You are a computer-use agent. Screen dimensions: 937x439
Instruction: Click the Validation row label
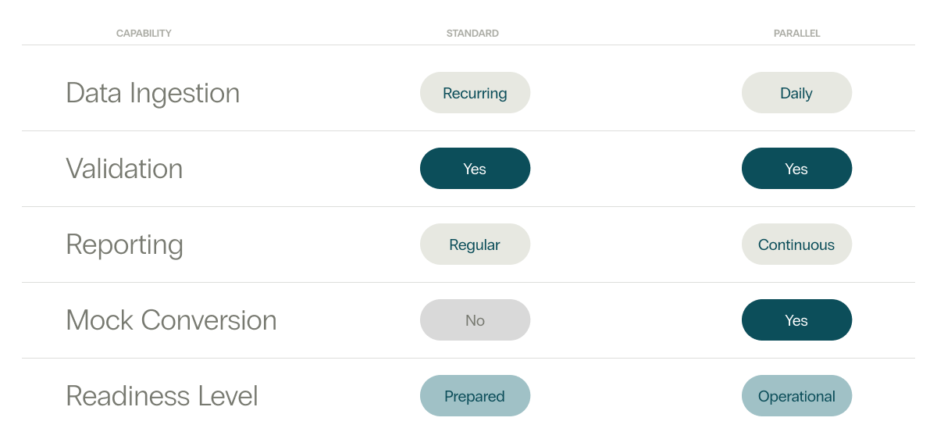click(124, 169)
